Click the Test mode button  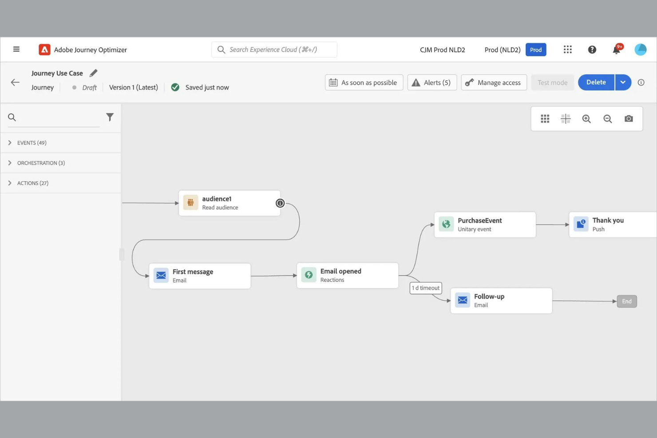(552, 83)
